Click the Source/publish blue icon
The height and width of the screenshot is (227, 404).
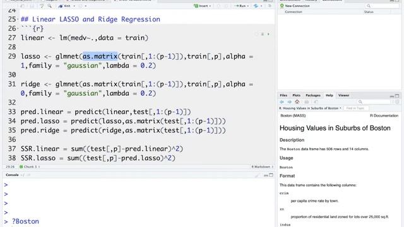[256, 6]
